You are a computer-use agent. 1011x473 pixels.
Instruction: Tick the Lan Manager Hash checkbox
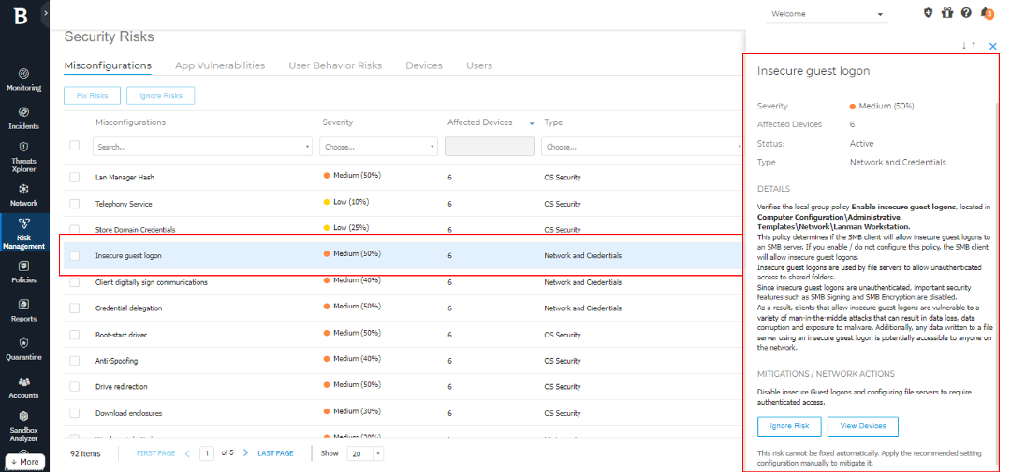coord(75,177)
